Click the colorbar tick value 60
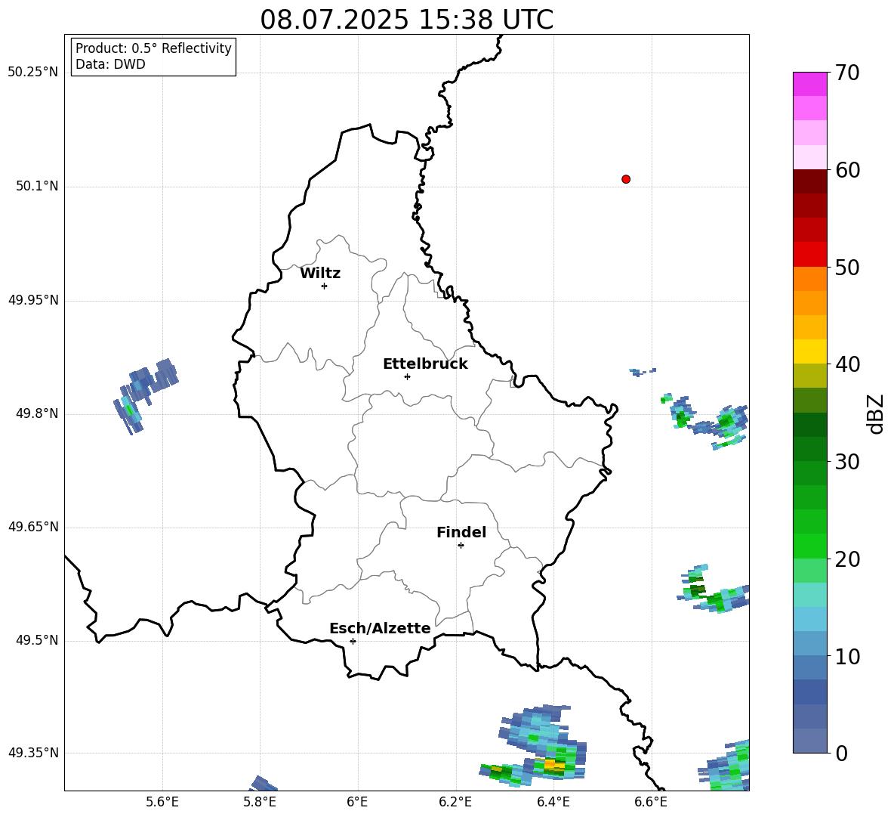Screen dimensions: 894x817 (847, 170)
